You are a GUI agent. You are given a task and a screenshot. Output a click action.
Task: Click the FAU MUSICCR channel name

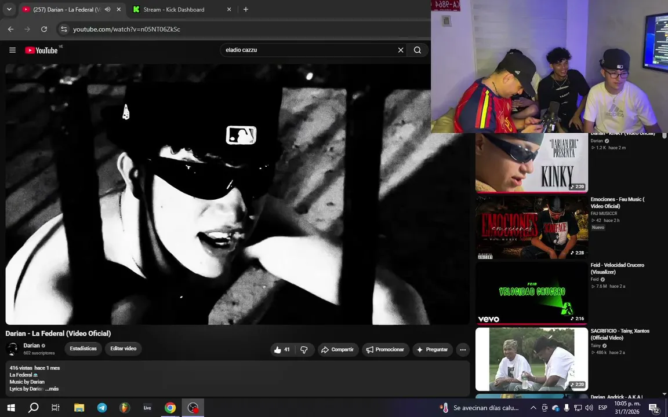pyautogui.click(x=604, y=214)
